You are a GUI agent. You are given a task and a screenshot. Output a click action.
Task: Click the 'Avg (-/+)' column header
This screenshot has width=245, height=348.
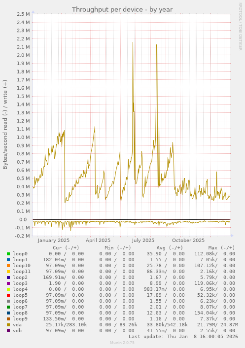(170, 247)
